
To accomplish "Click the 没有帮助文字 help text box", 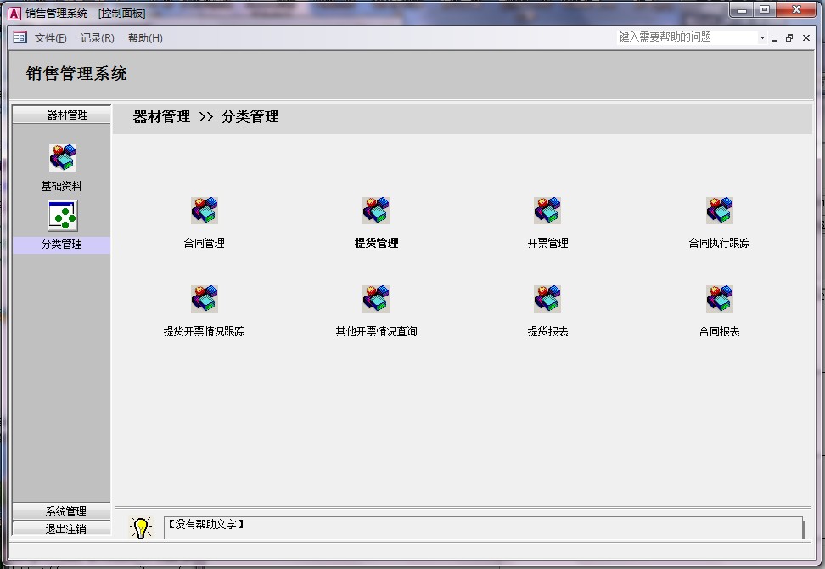I will (x=484, y=528).
